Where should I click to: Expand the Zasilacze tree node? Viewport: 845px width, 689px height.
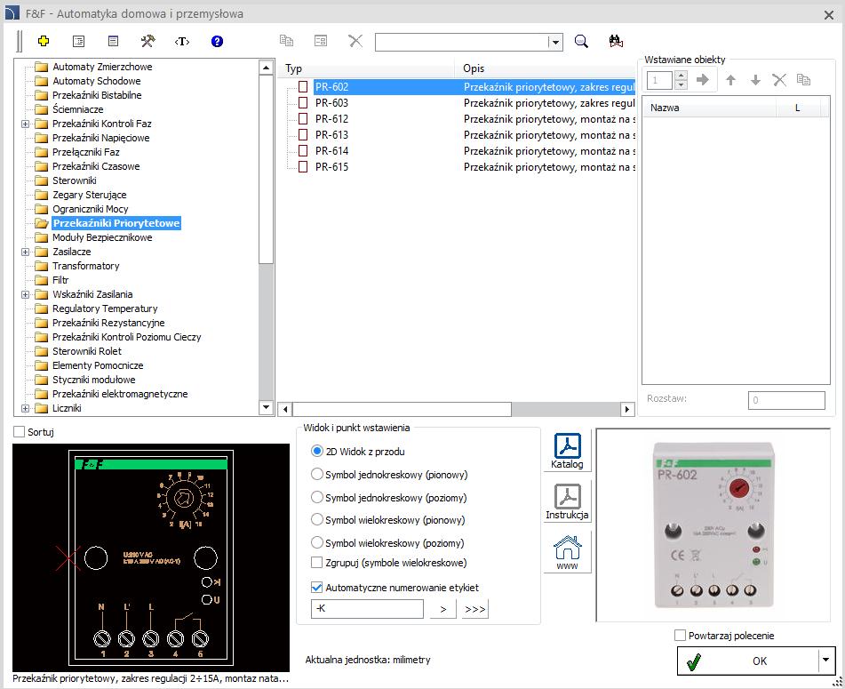pyautogui.click(x=25, y=252)
